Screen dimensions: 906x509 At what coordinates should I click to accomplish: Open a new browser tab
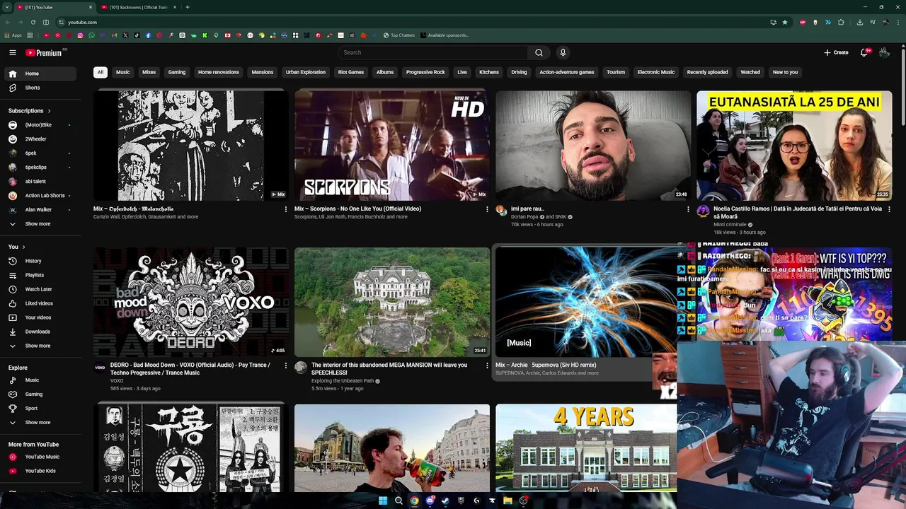[188, 7]
